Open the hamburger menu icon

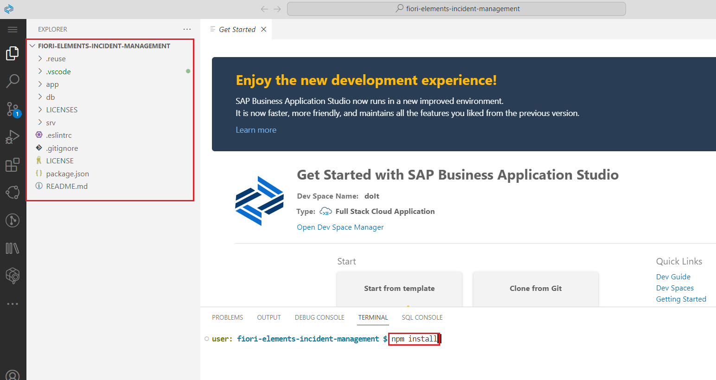point(13,30)
